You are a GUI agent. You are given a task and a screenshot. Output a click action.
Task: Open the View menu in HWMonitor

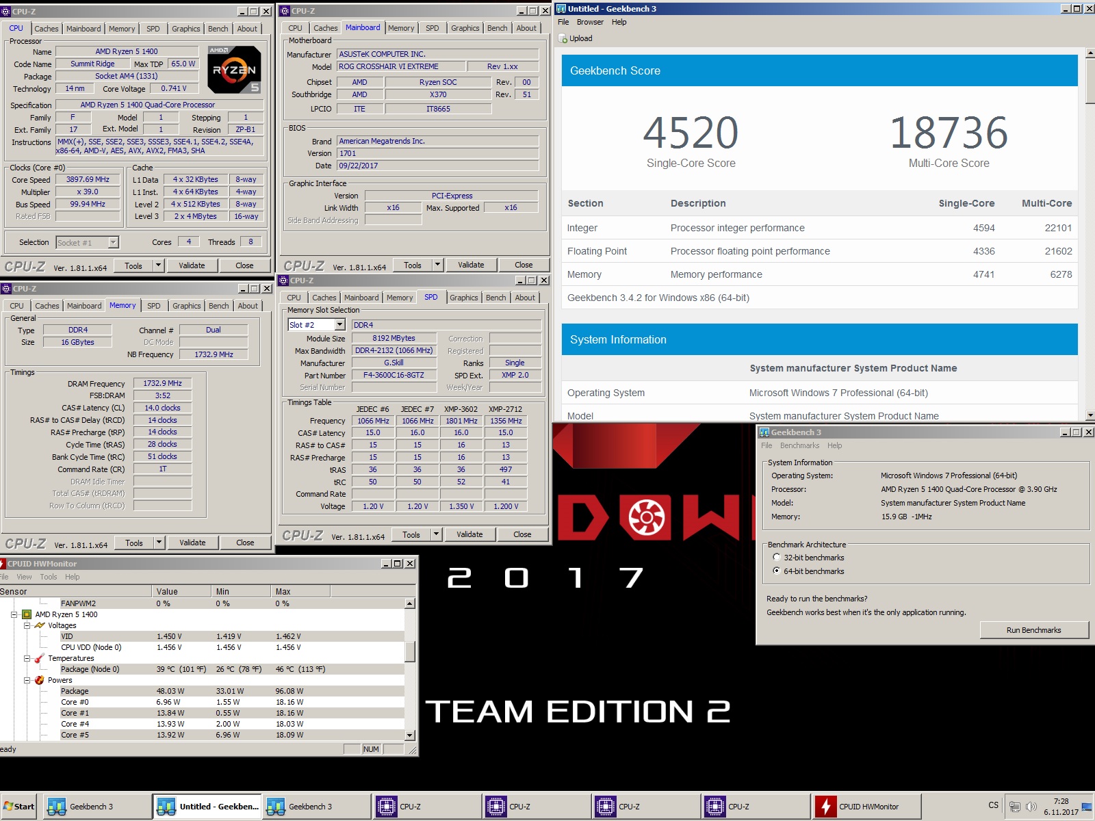[x=24, y=577]
